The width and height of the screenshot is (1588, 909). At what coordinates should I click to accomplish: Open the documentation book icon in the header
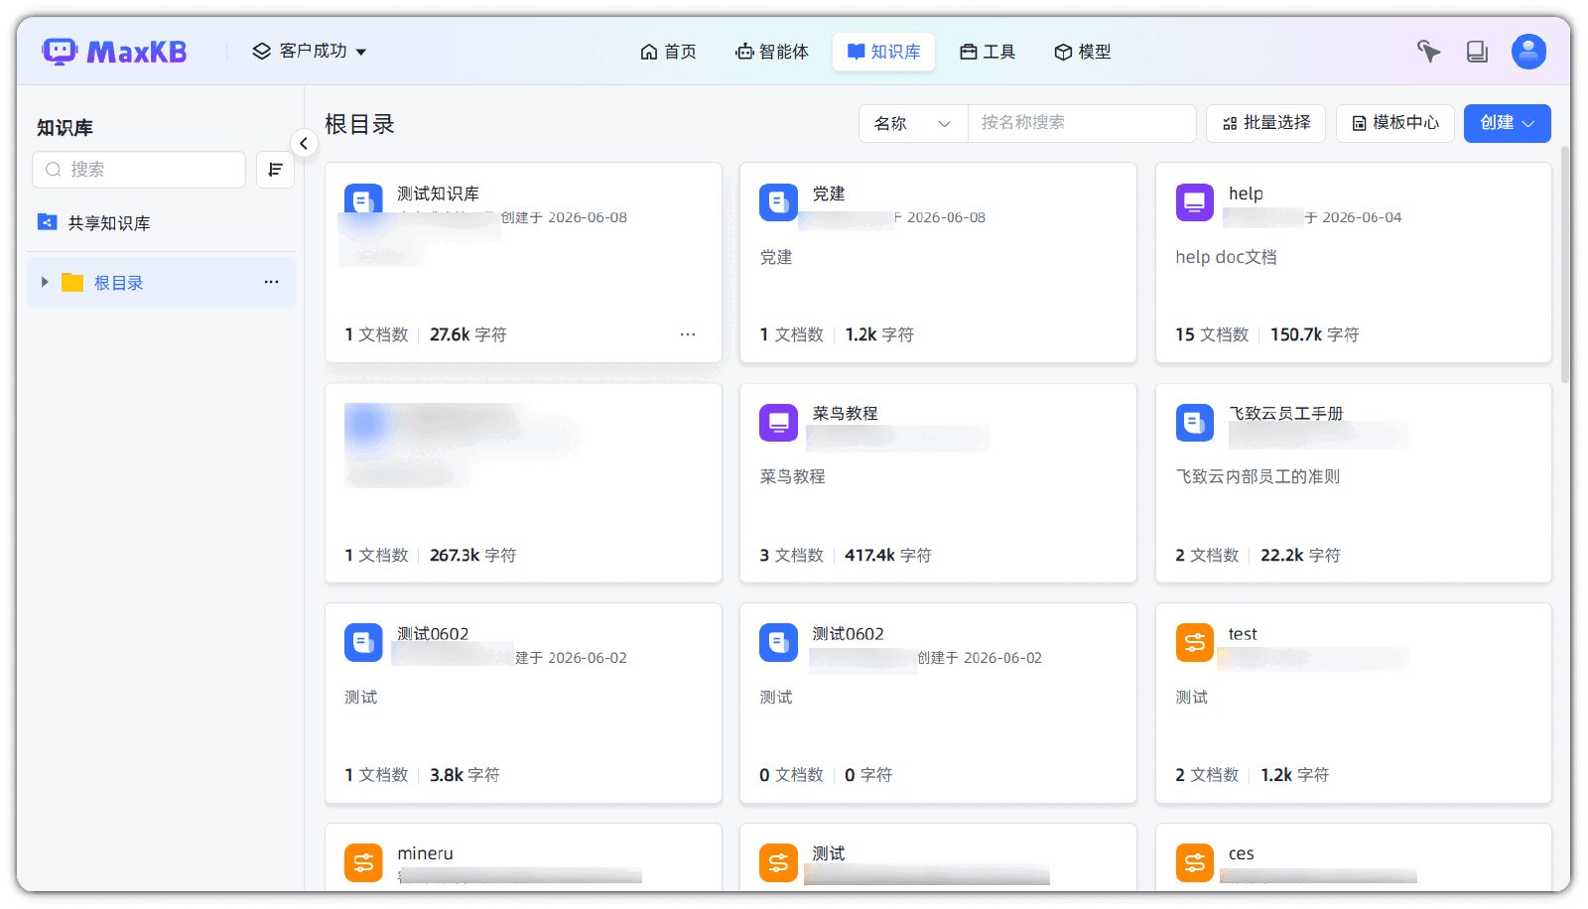tap(1477, 52)
